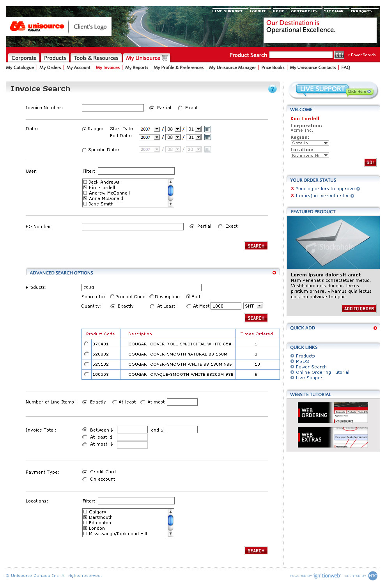Click the Unisource Canada logo
The height and width of the screenshot is (582, 386).
click(37, 27)
